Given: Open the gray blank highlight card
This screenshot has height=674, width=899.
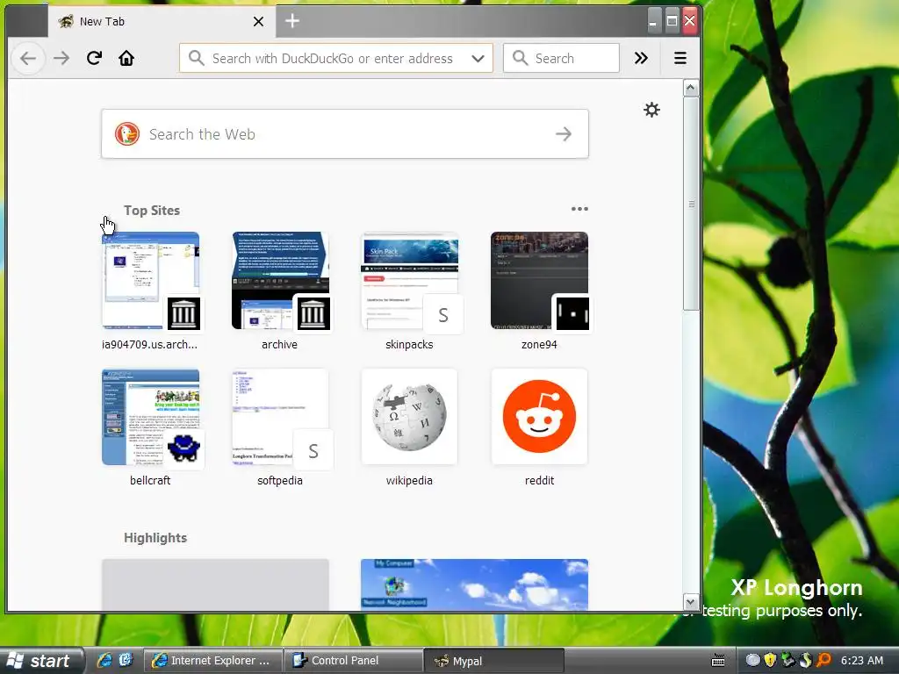Looking at the screenshot, I should 216,584.
